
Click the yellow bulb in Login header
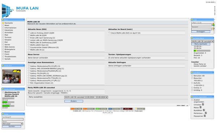(x=192, y=20)
